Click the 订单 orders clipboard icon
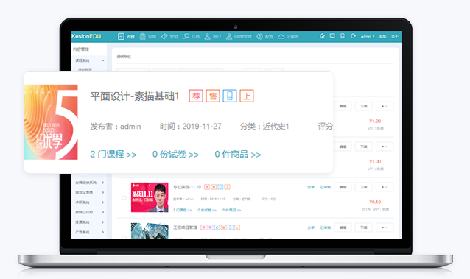 [143, 36]
